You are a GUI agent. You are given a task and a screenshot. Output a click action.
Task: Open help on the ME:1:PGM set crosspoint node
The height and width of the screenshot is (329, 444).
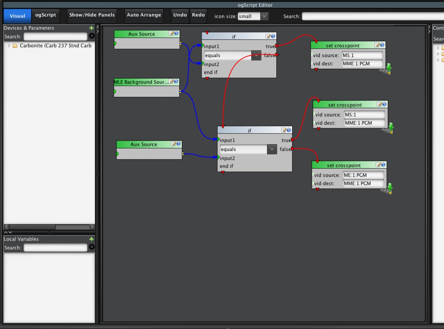(x=383, y=165)
